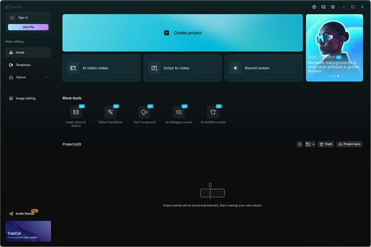Click the Project sync button
The width and height of the screenshot is (371, 247).
pyautogui.click(x=349, y=144)
